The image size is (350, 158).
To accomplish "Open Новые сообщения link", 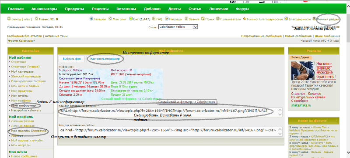I will [298, 36].
